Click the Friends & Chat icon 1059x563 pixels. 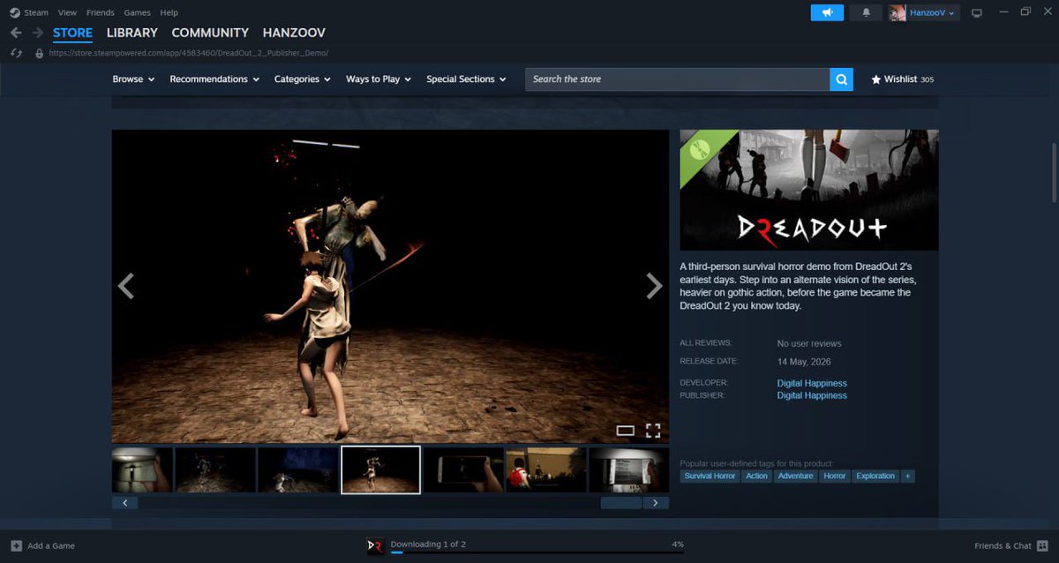(1041, 545)
